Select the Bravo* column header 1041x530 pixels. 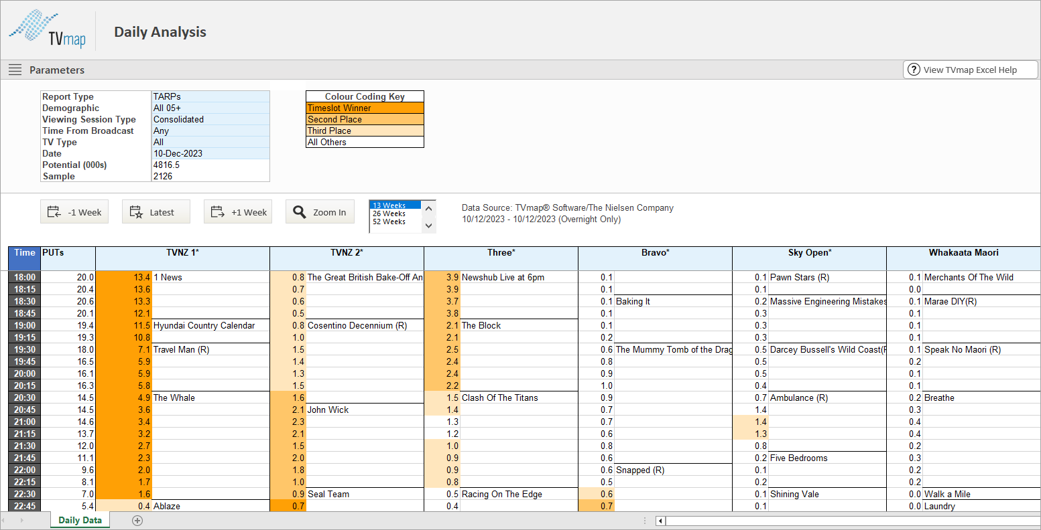click(655, 258)
